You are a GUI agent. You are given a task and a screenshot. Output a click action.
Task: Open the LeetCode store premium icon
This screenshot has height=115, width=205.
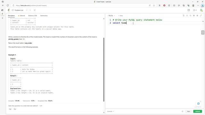201,10
